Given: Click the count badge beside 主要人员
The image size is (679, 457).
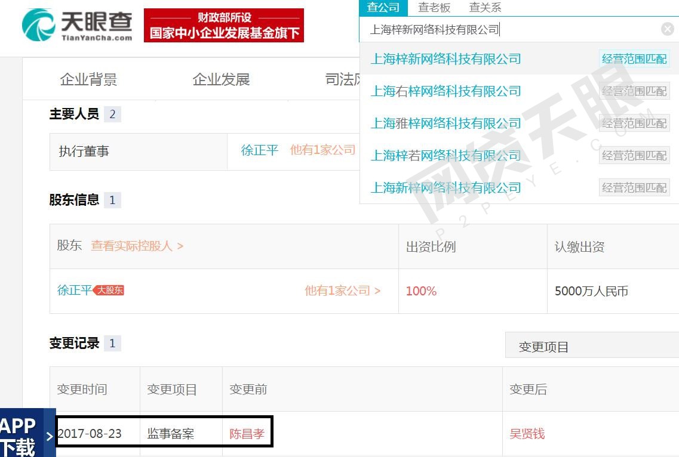Looking at the screenshot, I should click(113, 115).
